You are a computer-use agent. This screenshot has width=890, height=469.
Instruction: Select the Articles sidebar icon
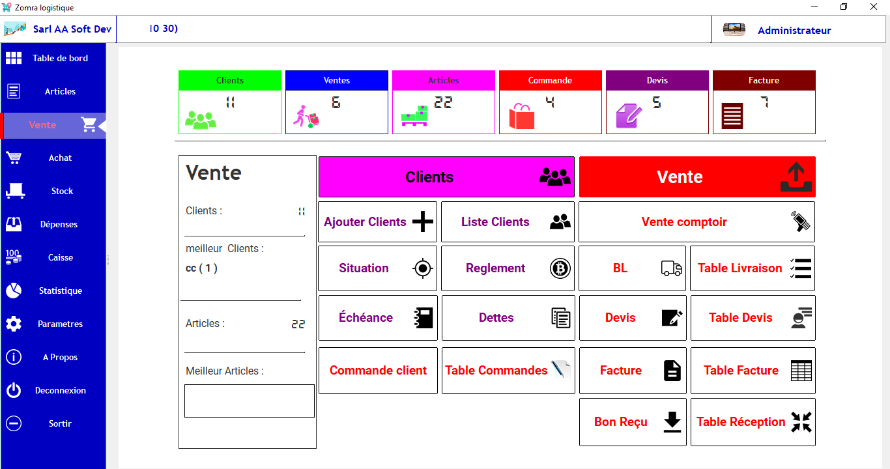(x=14, y=91)
